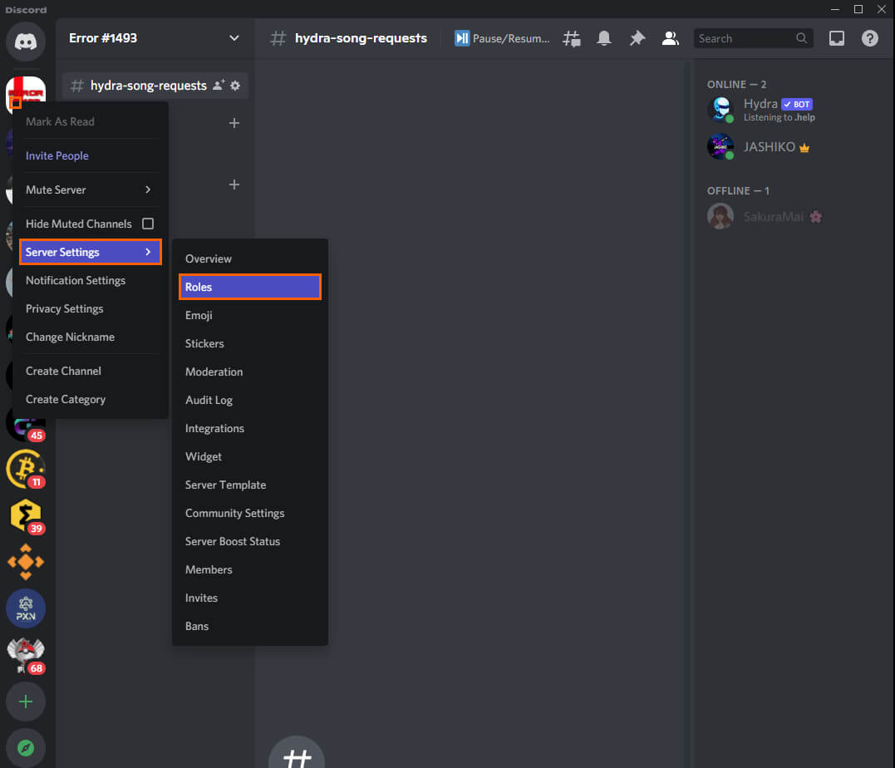Open Notification Settings menu entry
Viewport: 895px width, 768px height.
[x=91, y=280]
